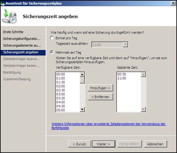This screenshot has height=153, width=177.
Task: Click the Verfügbare Zeit scrollbar thumb
Action: pos(82,80)
